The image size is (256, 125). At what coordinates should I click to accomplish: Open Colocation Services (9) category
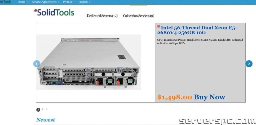click(x=138, y=16)
